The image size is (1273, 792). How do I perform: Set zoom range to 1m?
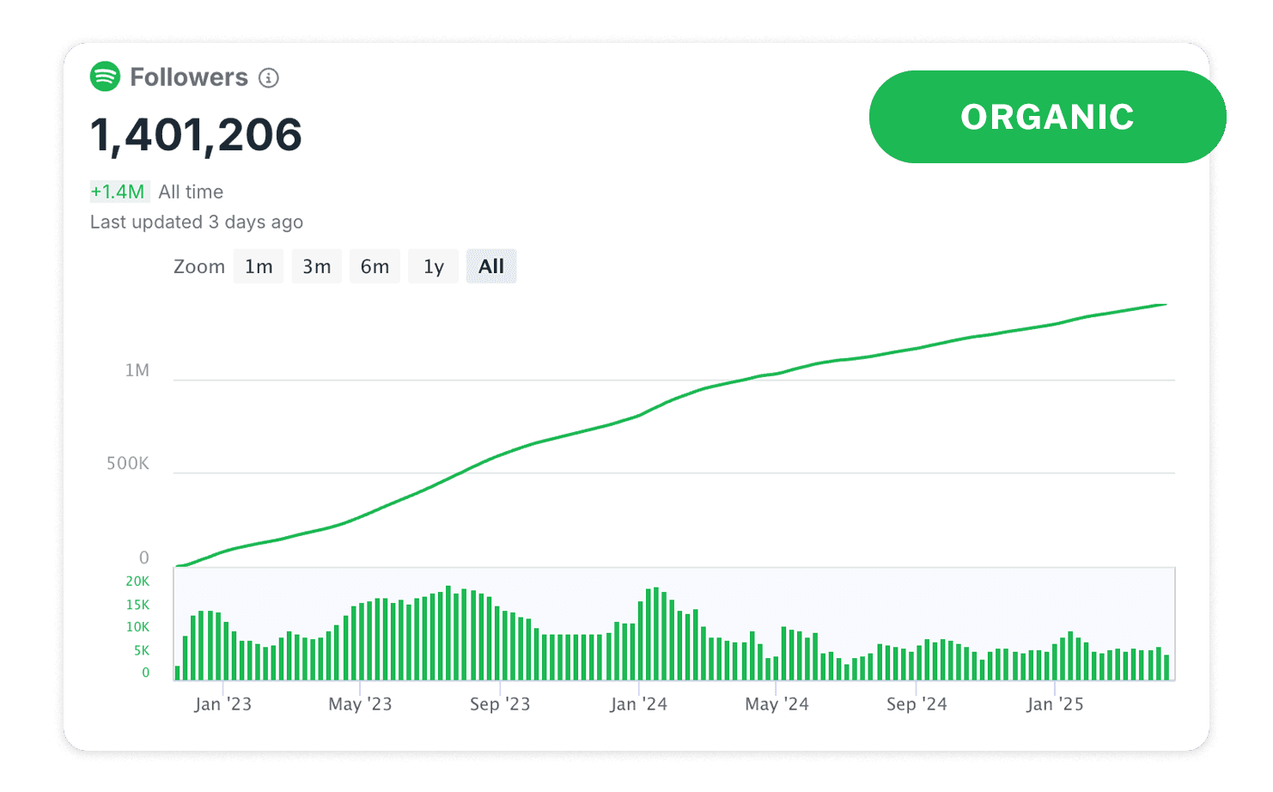tap(259, 266)
